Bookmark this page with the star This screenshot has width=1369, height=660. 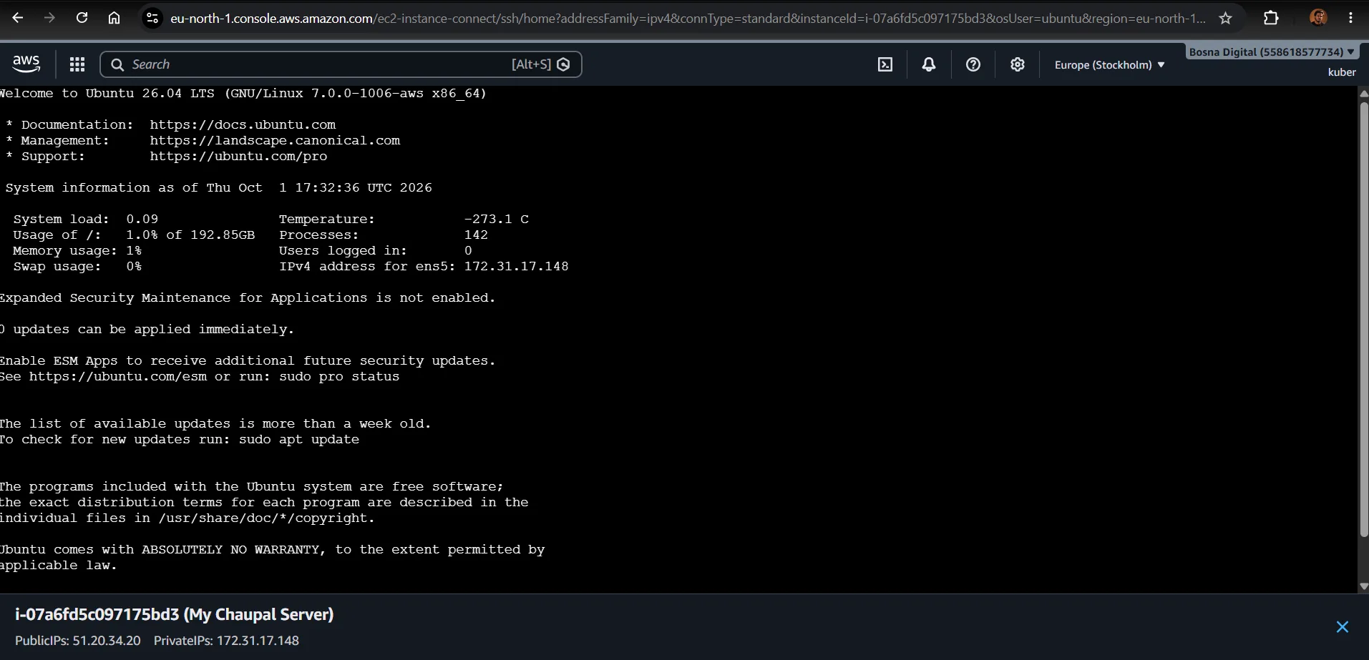1226,18
